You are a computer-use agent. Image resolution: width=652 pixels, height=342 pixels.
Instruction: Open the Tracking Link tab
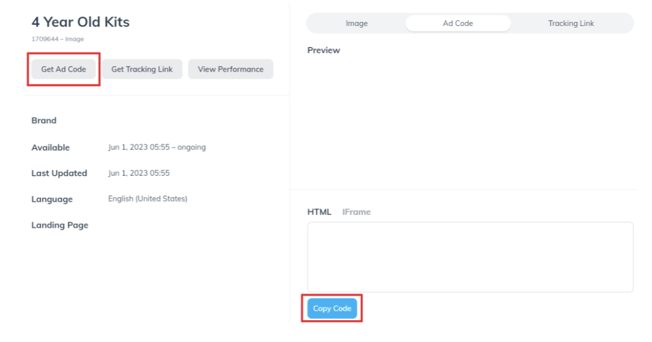[571, 24]
